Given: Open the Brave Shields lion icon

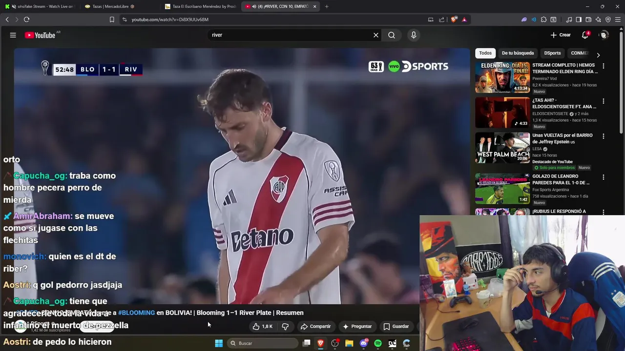Looking at the screenshot, I should [x=454, y=19].
